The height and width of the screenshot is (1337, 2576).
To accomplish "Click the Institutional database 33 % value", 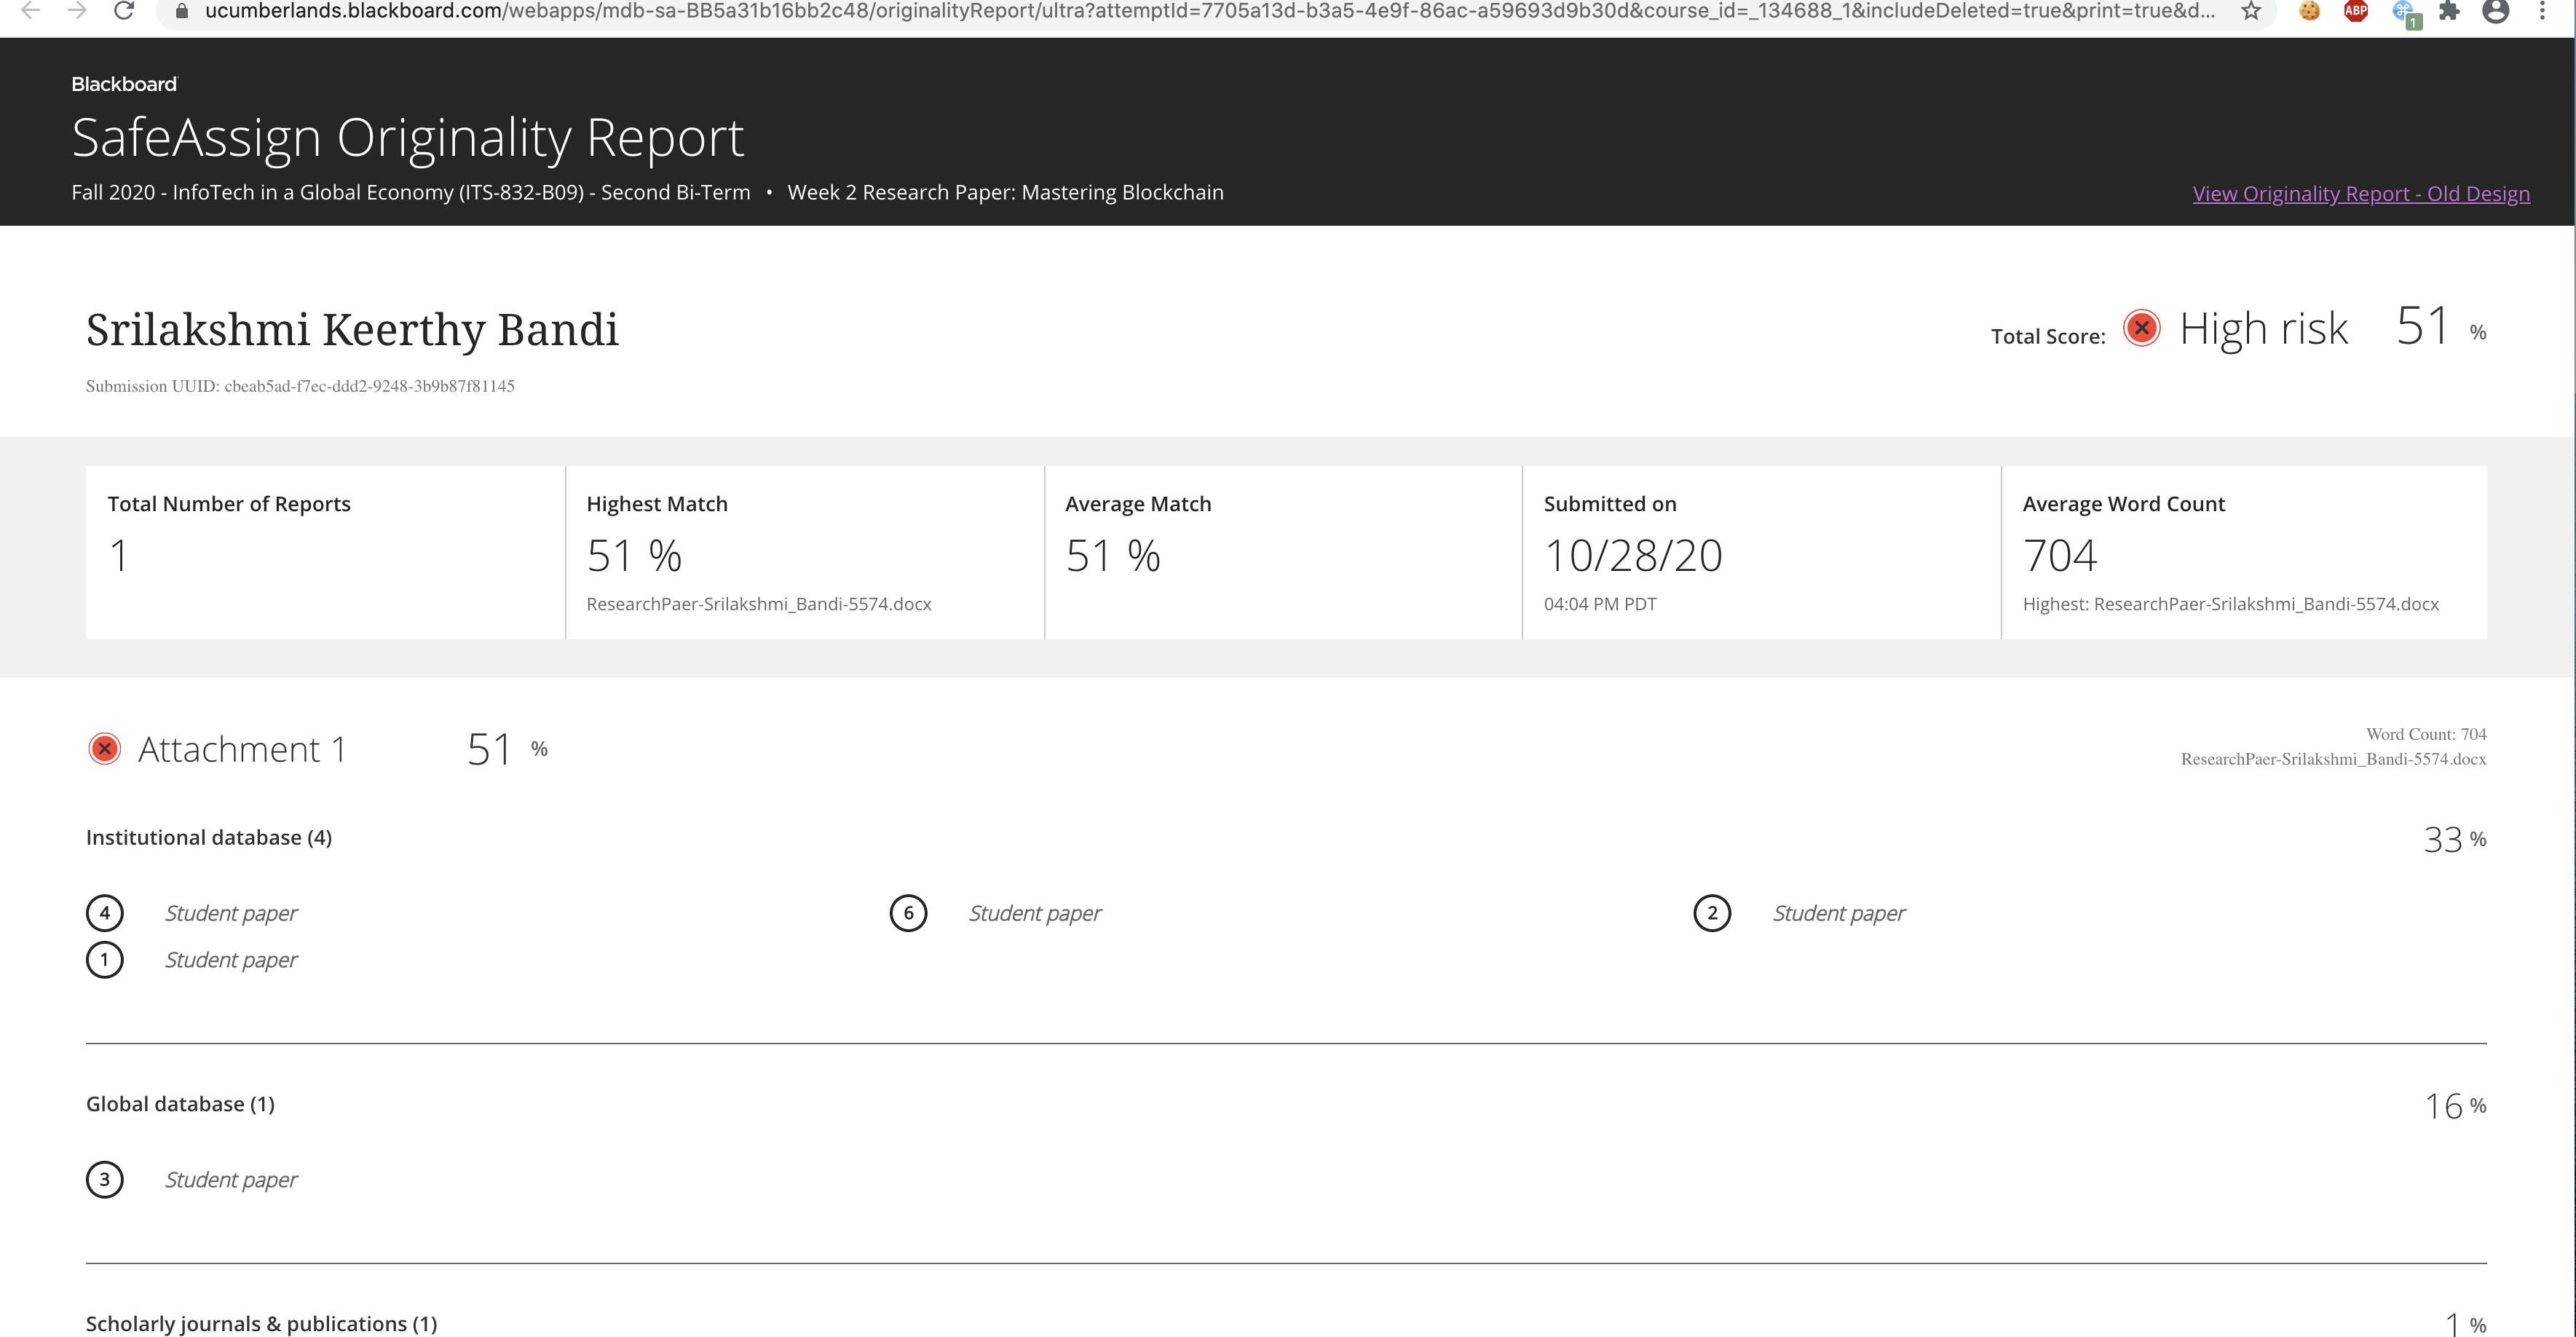I will click(2455, 839).
